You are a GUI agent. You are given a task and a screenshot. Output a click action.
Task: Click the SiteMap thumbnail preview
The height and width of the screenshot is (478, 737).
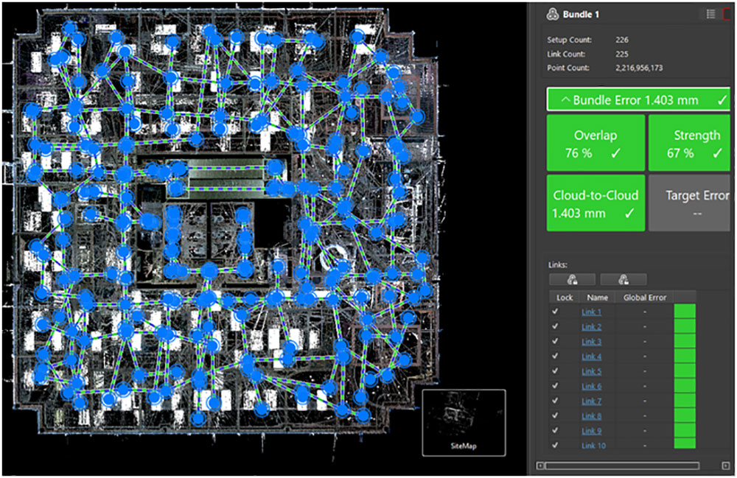[x=464, y=422]
